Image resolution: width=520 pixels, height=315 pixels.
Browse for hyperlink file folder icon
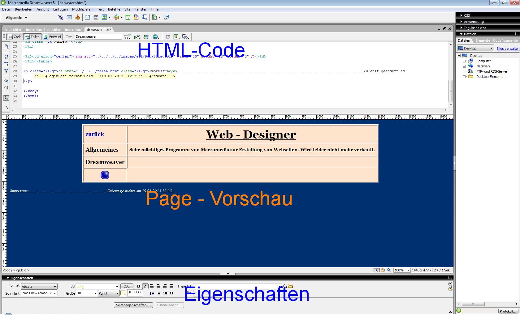290,286
